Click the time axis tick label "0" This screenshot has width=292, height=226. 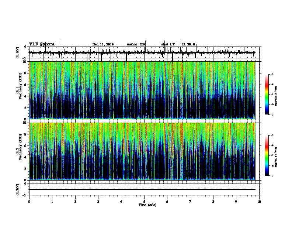[29, 202]
